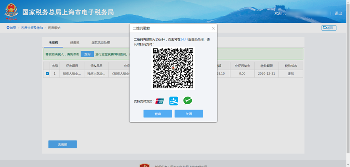Go to 首页 in breadcrumb
This screenshot has height=167, width=350.
(x=13, y=28)
